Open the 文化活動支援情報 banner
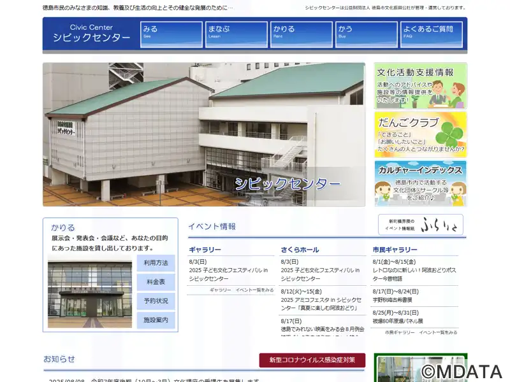The height and width of the screenshot is (382, 510). click(x=421, y=86)
